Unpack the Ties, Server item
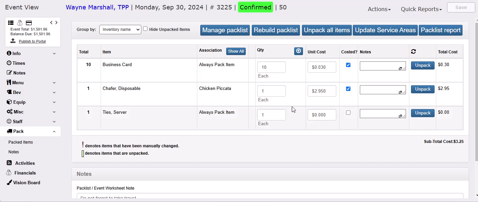The image size is (478, 202). (423, 113)
